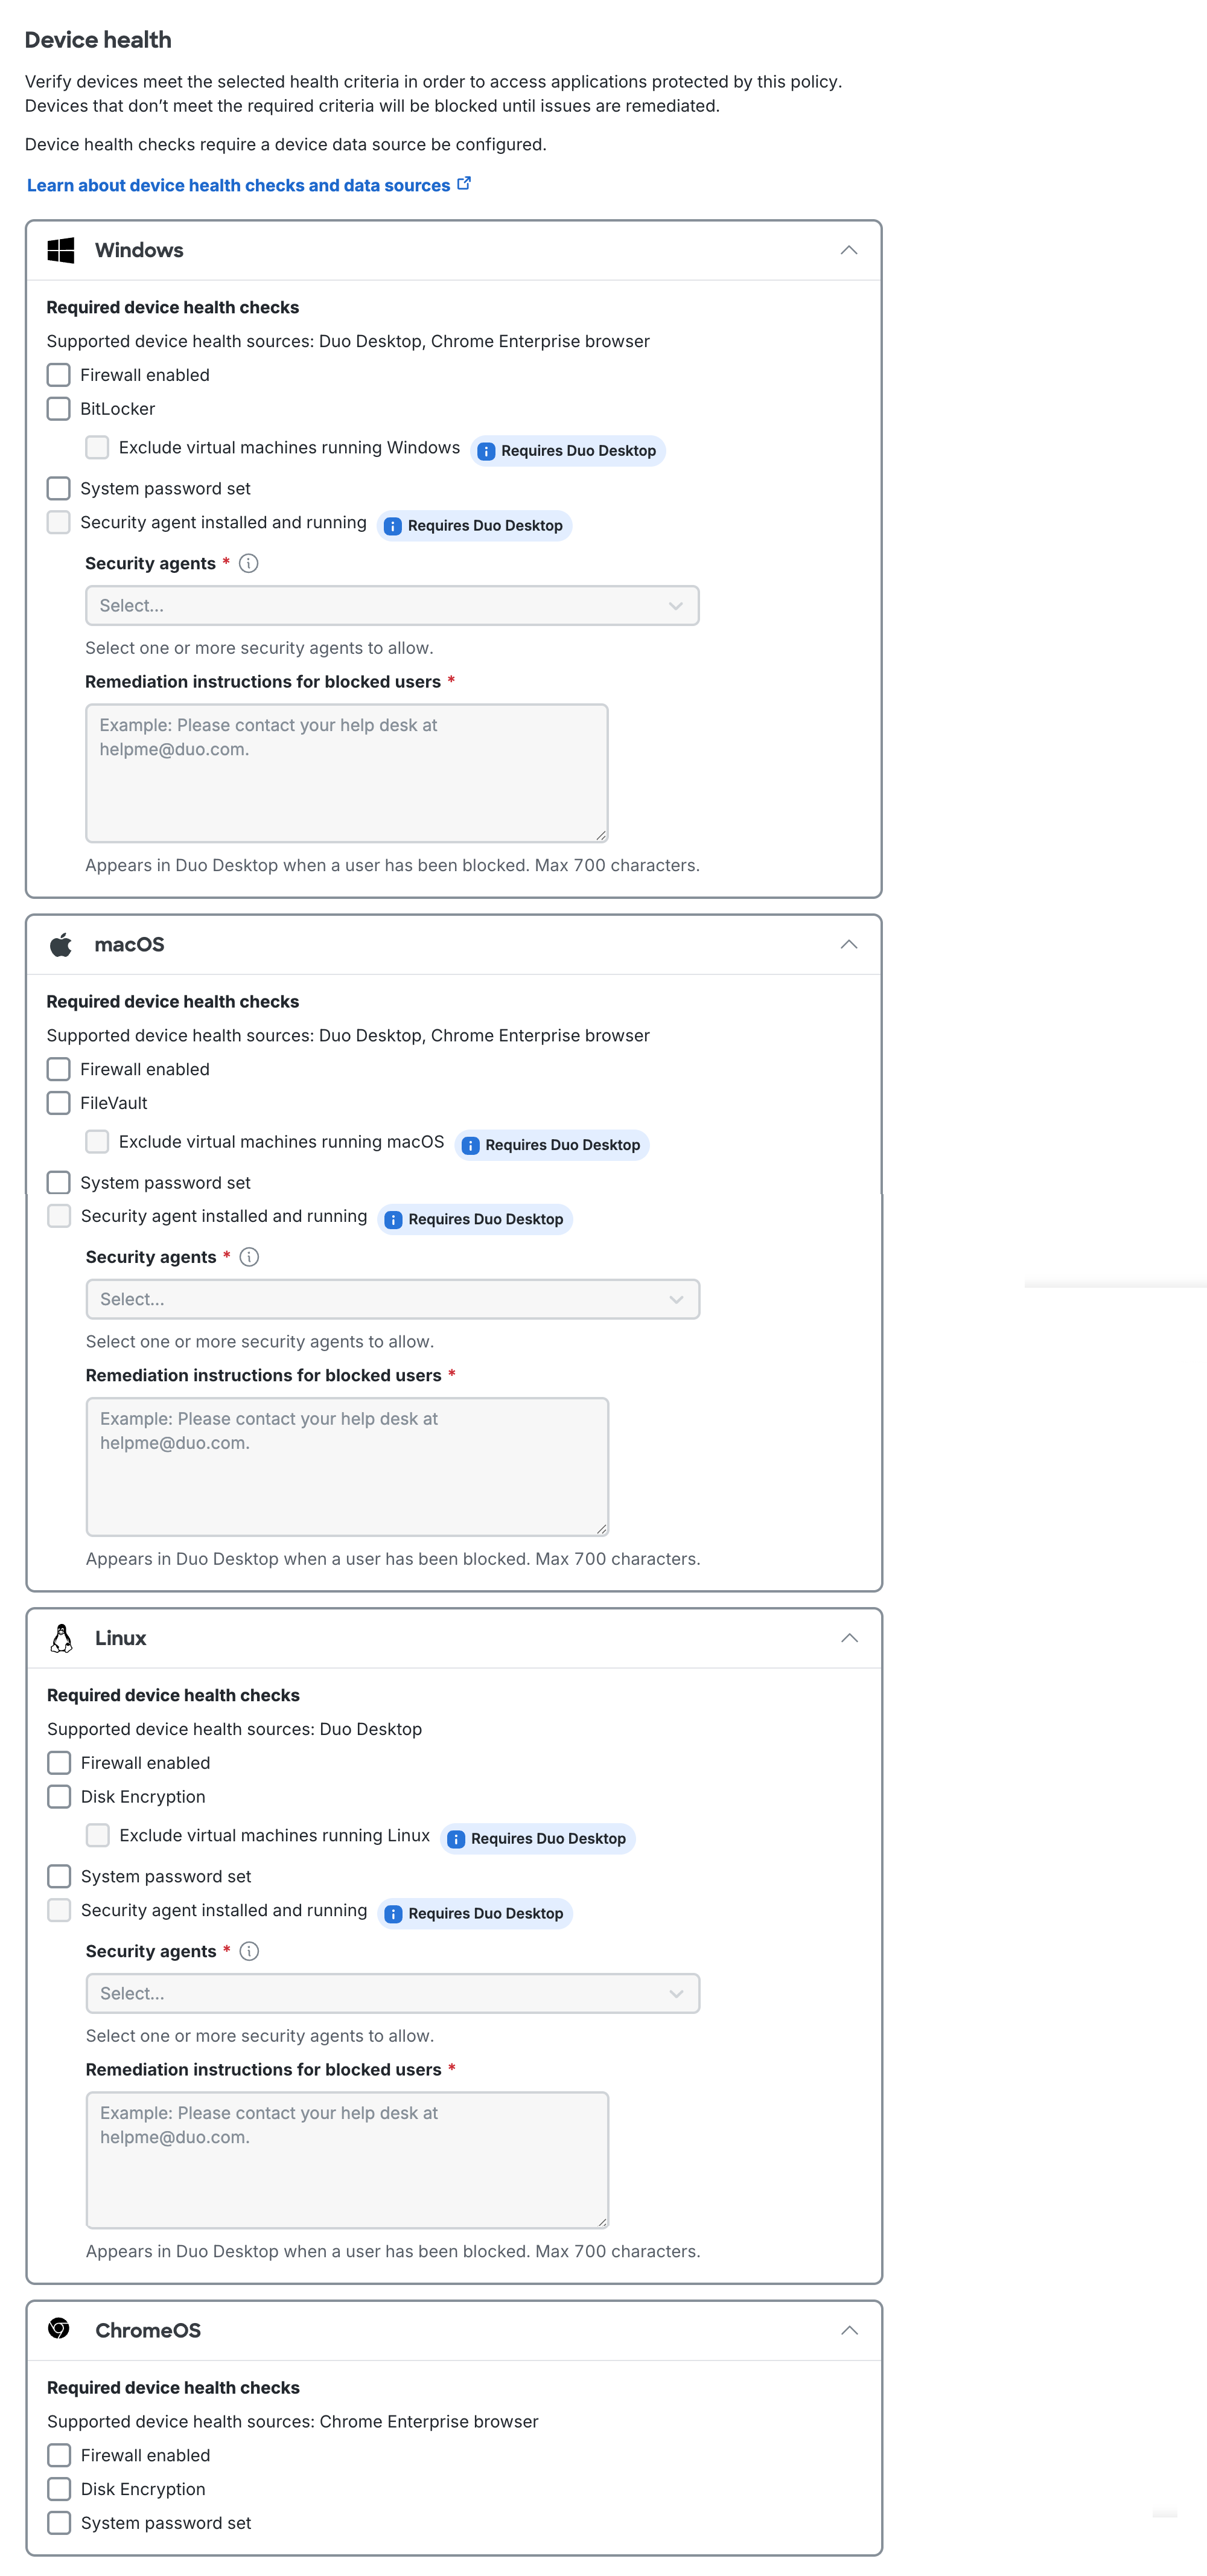
Task: Enable FileVault check for macOS
Action: pos(58,1102)
